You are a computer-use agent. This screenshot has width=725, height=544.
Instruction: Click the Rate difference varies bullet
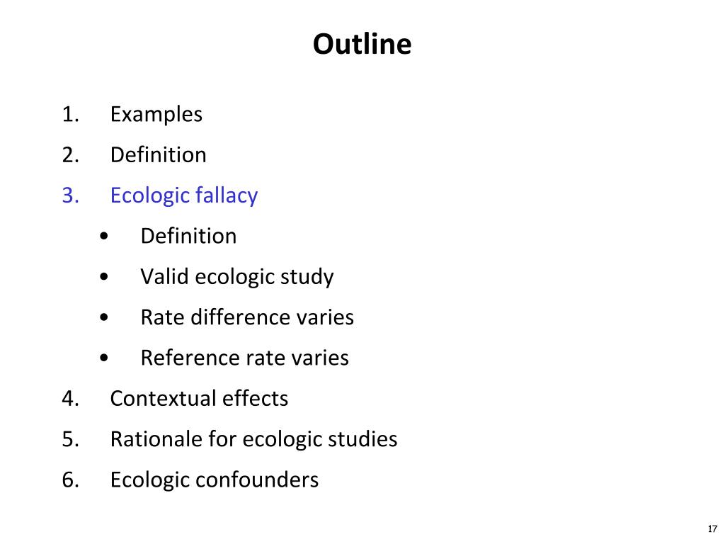247,317
